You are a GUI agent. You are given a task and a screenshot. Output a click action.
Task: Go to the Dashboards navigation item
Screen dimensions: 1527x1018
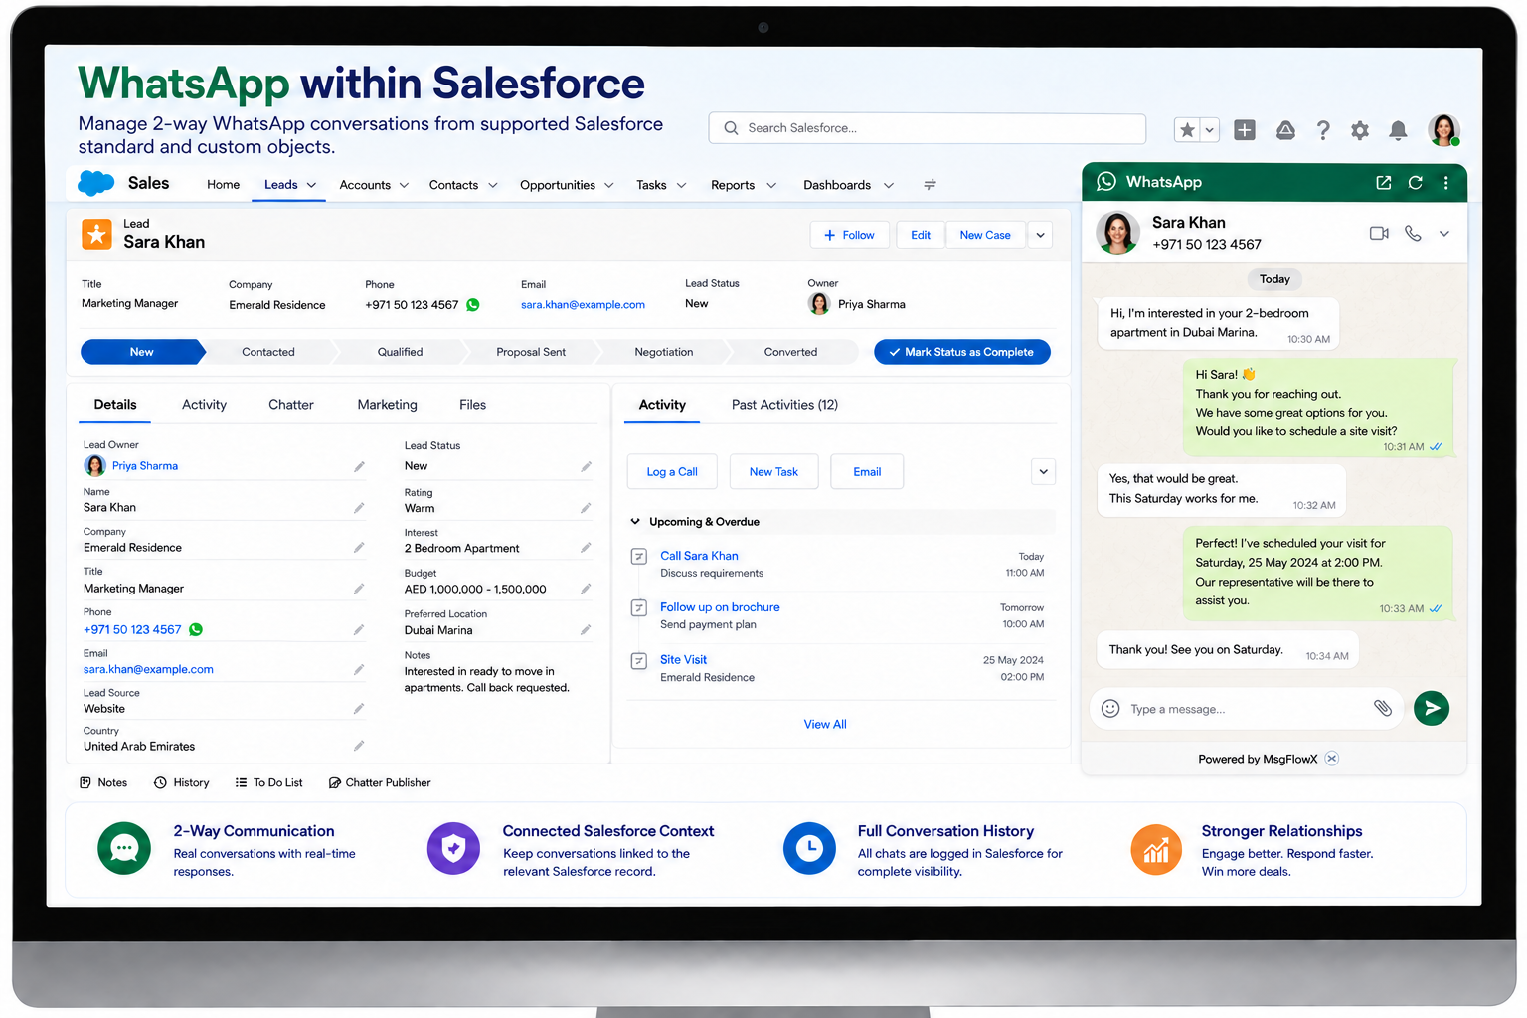837,185
